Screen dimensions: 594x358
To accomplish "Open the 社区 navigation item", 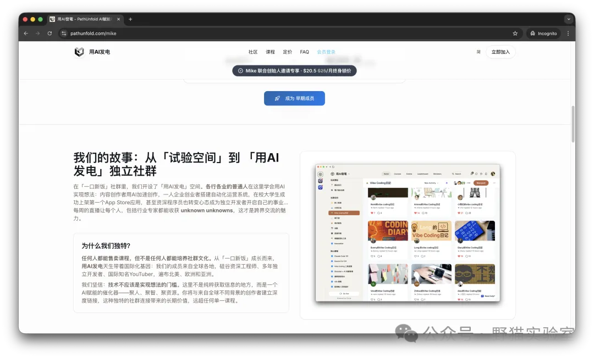I will (253, 52).
